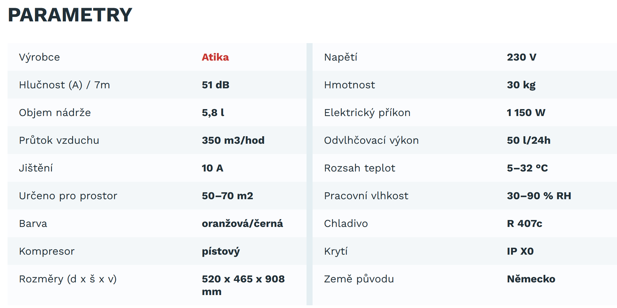Click the 230 V voltage value
The width and height of the screenshot is (617, 308).
click(522, 57)
